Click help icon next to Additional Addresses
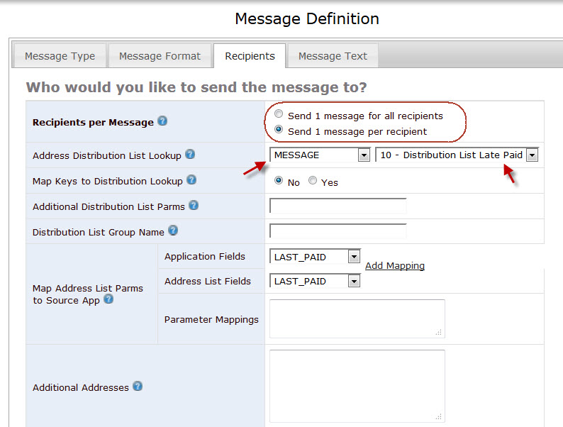 click(138, 387)
